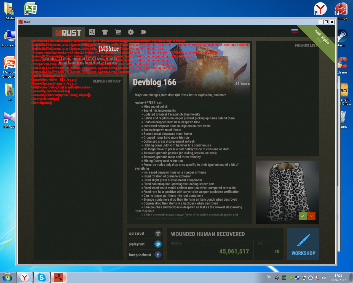The image size is (353, 283).
Task: Click the quit game exit-arrow icon
Action: [x=143, y=32]
